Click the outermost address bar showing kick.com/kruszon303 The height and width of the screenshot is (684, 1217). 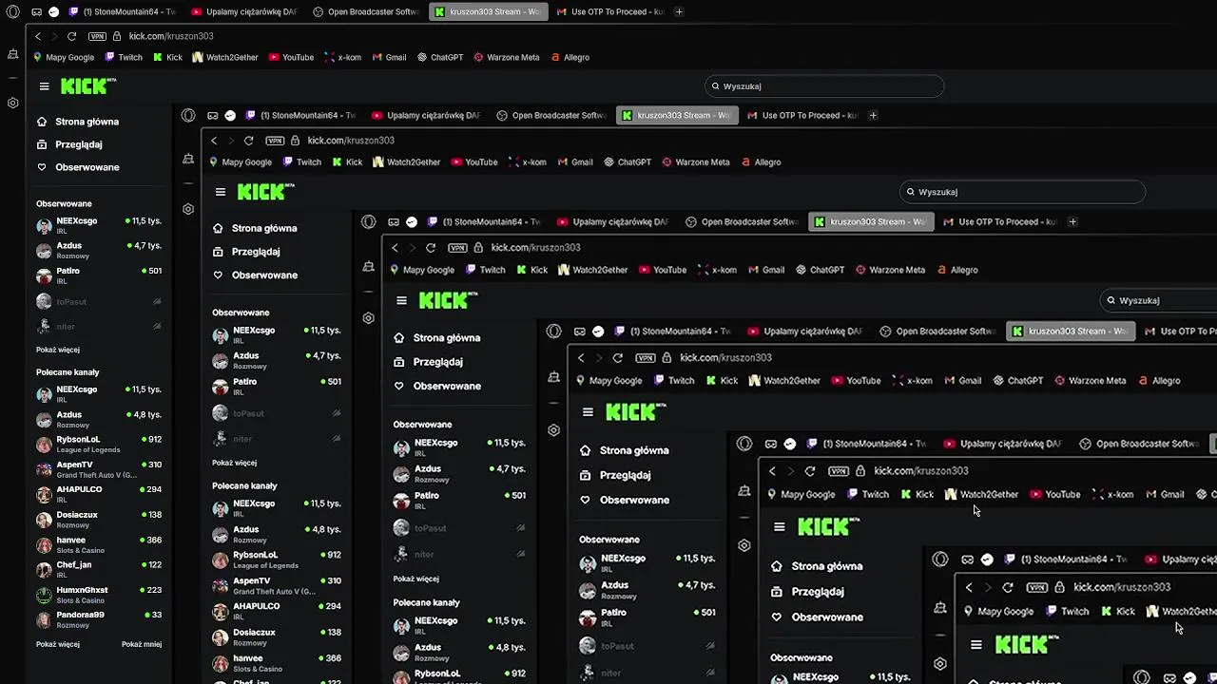coord(171,36)
